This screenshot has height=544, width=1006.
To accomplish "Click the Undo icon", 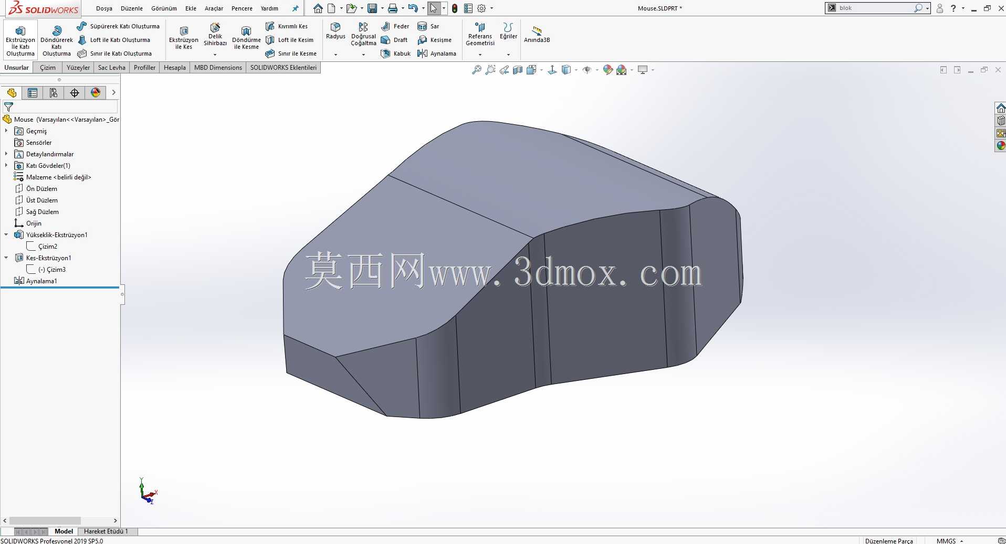I will 413,8.
